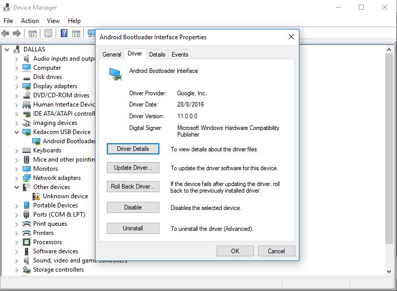Click the Properties toolbar icon
The width and height of the screenshot is (397, 291).
pyautogui.click(x=48, y=34)
